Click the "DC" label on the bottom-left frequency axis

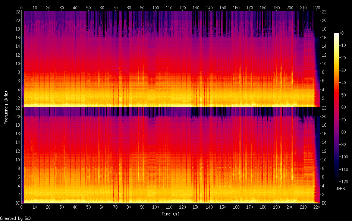[x=17, y=203]
